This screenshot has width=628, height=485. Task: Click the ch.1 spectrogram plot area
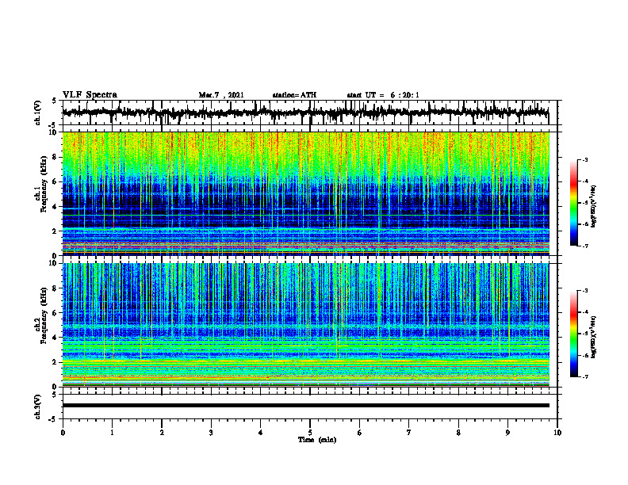[x=306, y=193]
